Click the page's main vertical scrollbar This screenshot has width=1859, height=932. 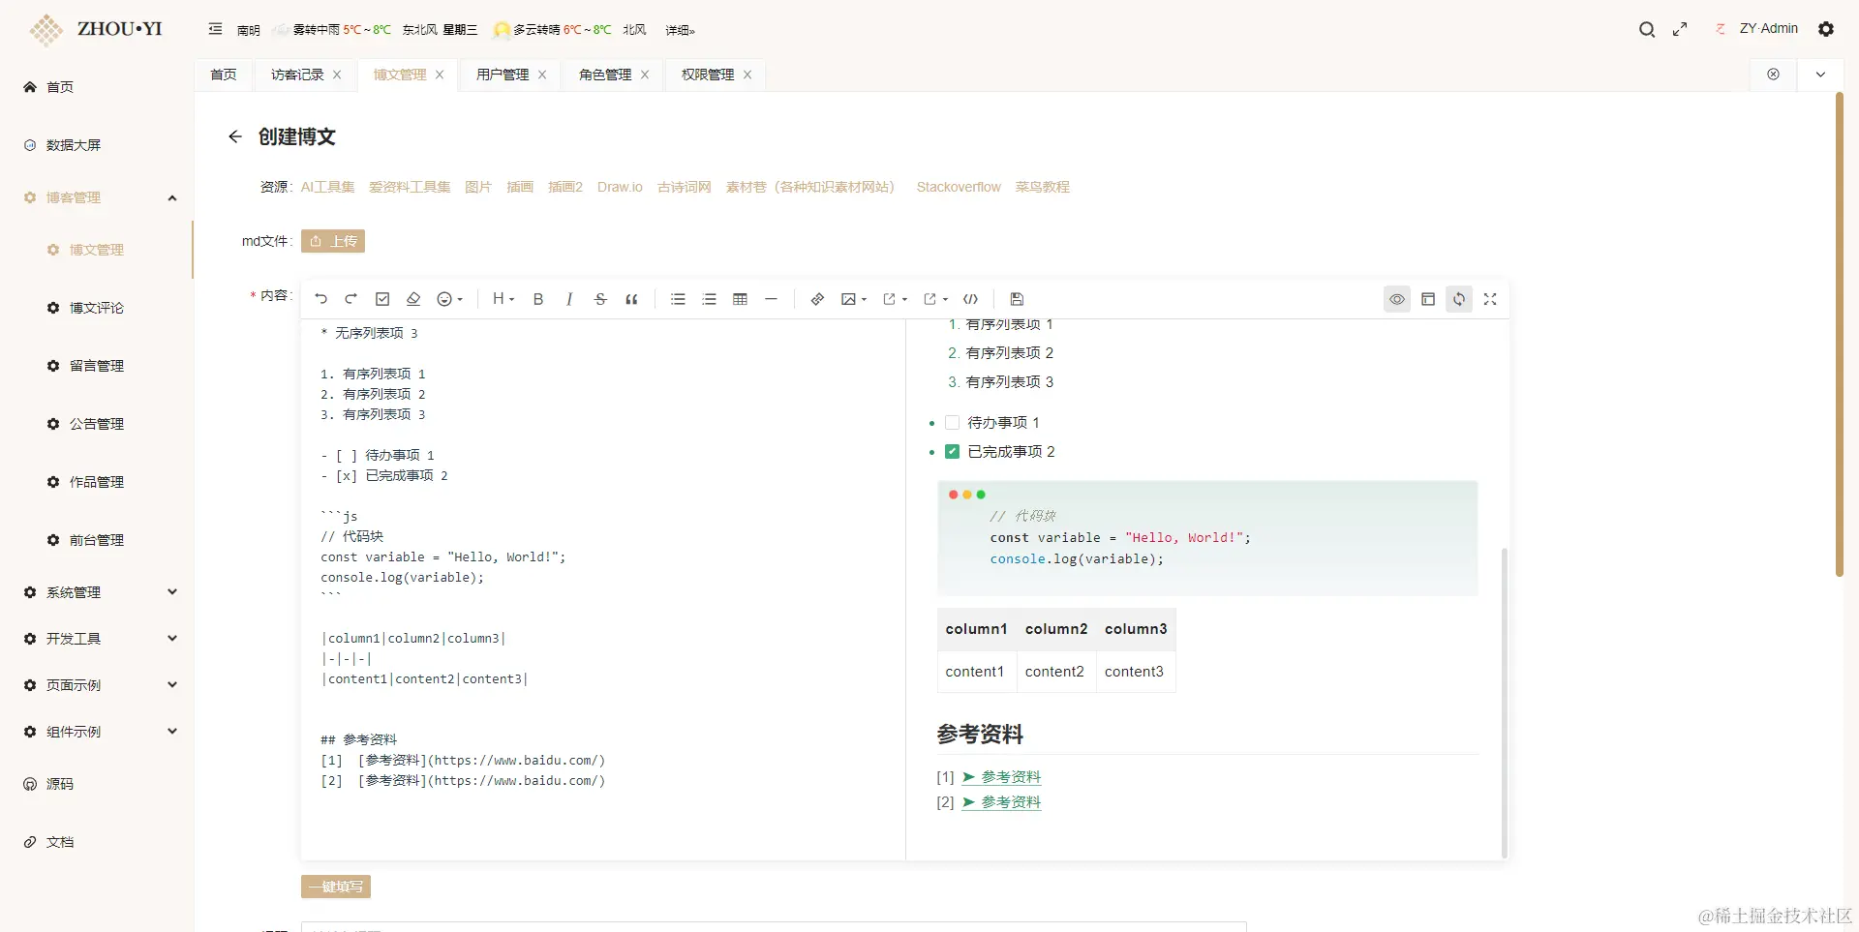1840,334
